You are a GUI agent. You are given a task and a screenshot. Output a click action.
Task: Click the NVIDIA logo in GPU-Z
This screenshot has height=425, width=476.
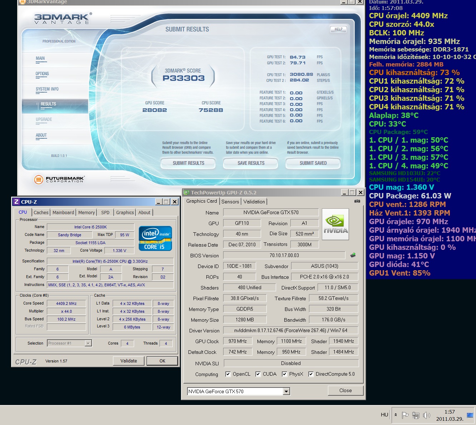coord(335,224)
